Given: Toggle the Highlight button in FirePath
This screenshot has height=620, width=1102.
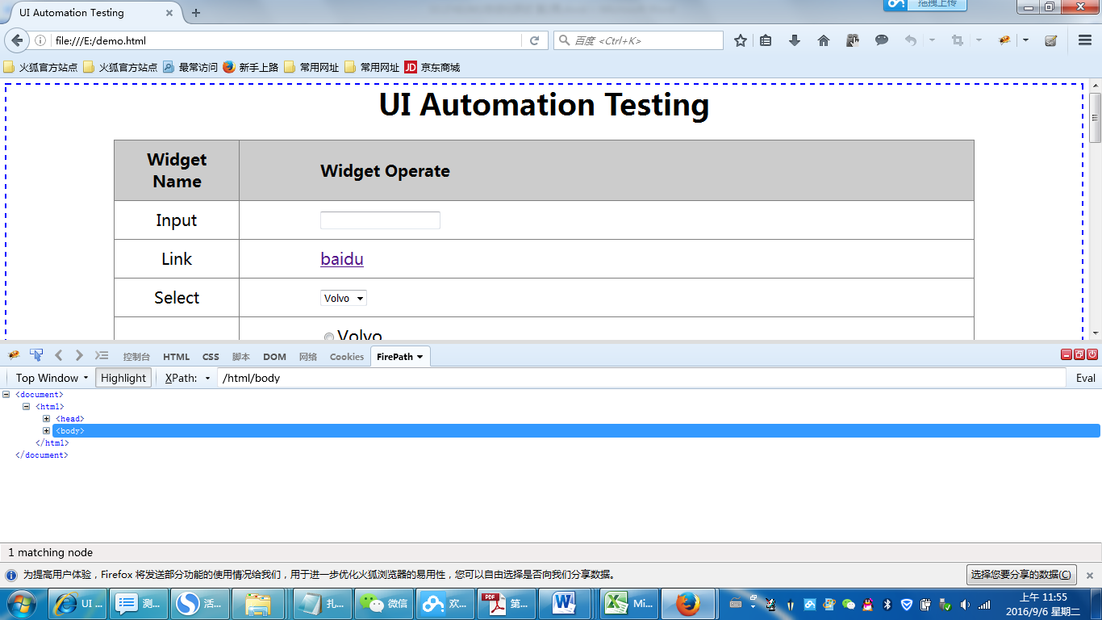Looking at the screenshot, I should [123, 378].
